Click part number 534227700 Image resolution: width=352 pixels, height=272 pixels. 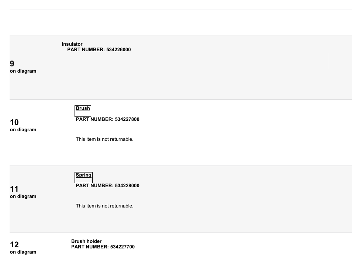coord(122,247)
